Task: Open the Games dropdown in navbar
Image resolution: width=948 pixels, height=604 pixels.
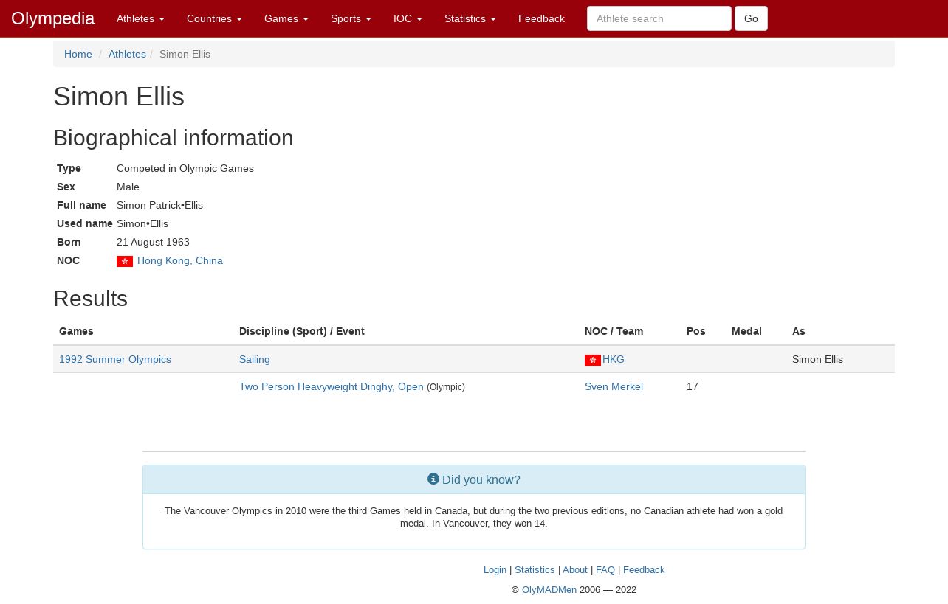Action: 286,18
